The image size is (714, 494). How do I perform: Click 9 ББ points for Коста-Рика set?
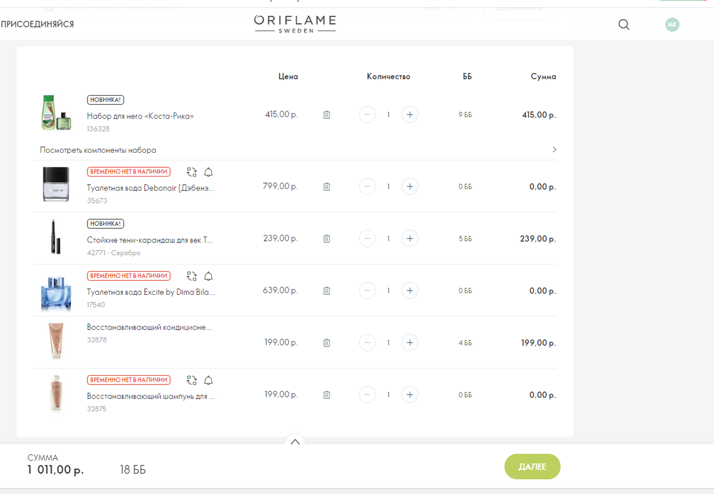(x=465, y=115)
